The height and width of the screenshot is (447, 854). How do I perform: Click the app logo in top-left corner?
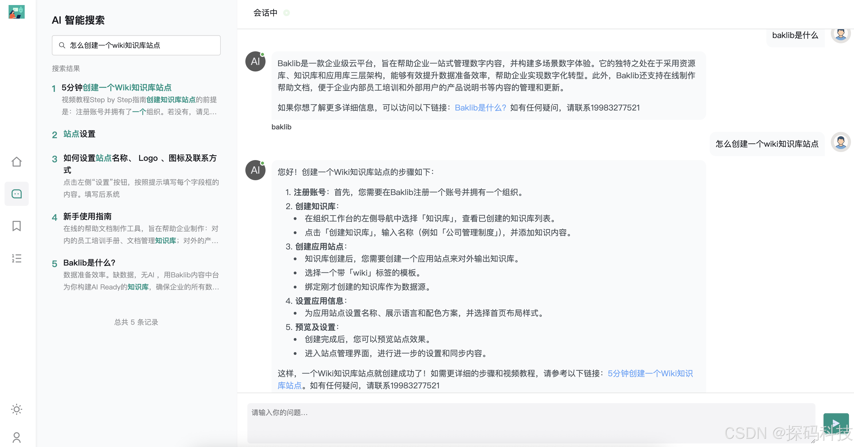point(16,12)
